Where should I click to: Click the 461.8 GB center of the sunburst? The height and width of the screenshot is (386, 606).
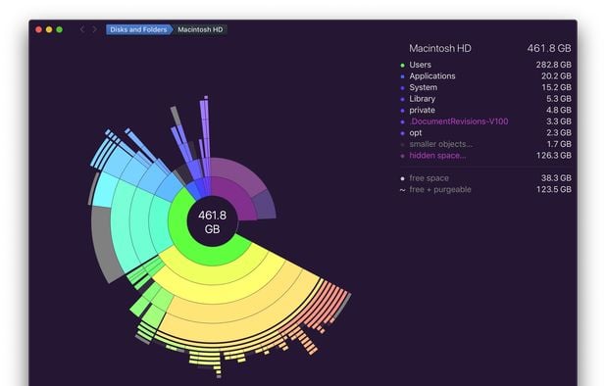212,222
